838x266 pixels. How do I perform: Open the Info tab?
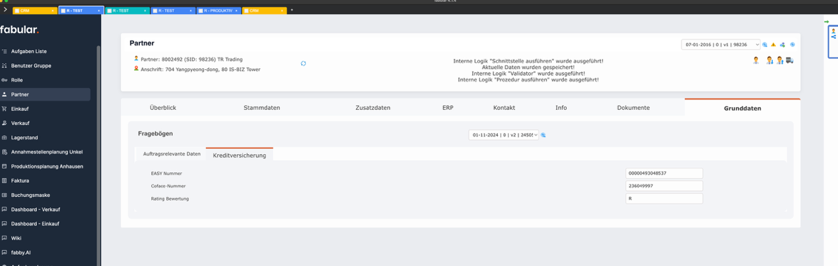[561, 107]
